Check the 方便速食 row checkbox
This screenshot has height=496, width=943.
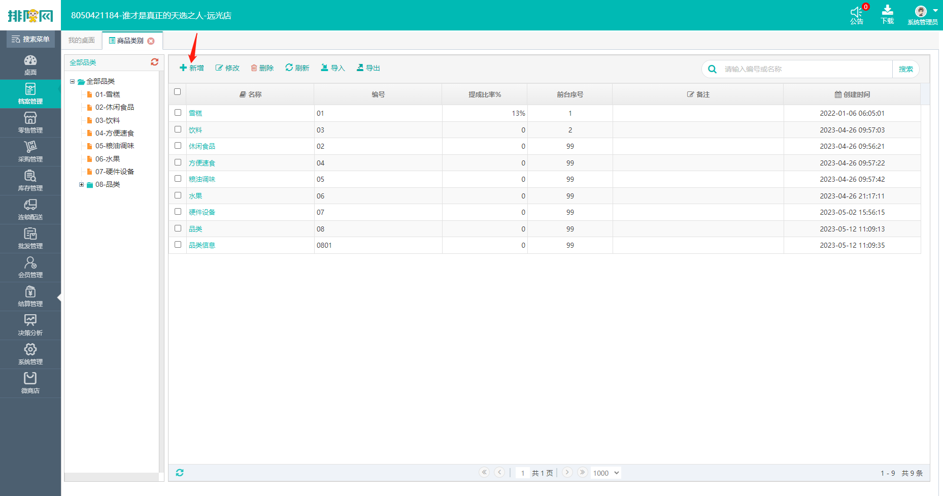tap(178, 162)
